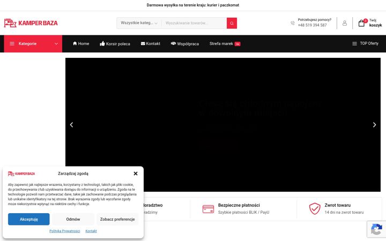The height and width of the screenshot is (241, 386).
Task: Click the Twój koszyk text
Action: click(x=375, y=23)
